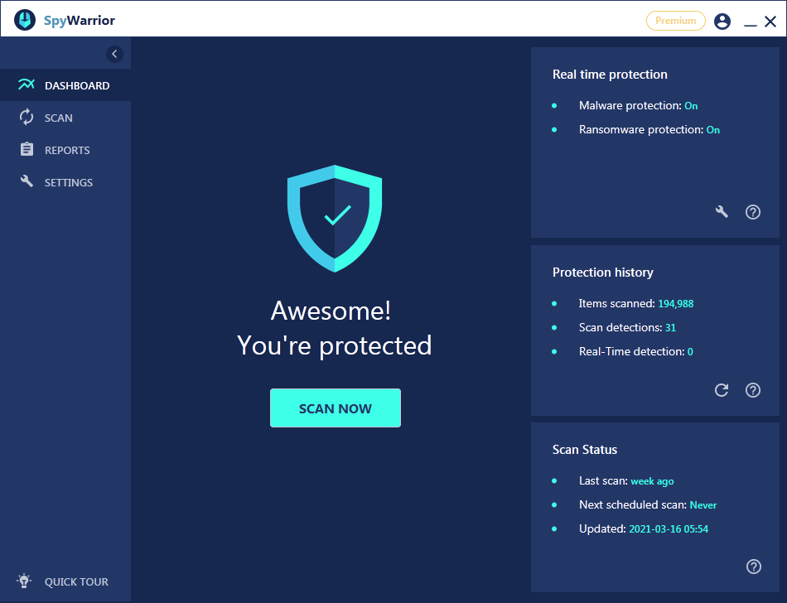
Task: Switch to the Scan section
Action: coord(58,117)
